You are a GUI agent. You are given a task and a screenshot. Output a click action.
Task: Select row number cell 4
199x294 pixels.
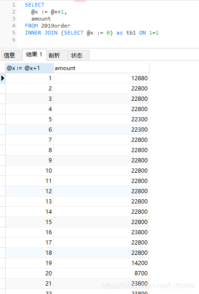pos(29,109)
